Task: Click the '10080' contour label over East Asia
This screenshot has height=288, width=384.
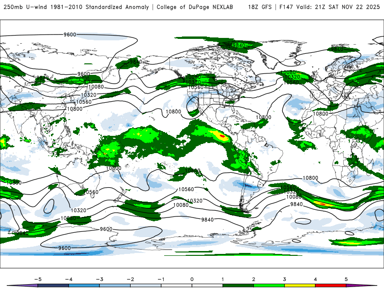Action: [96, 87]
